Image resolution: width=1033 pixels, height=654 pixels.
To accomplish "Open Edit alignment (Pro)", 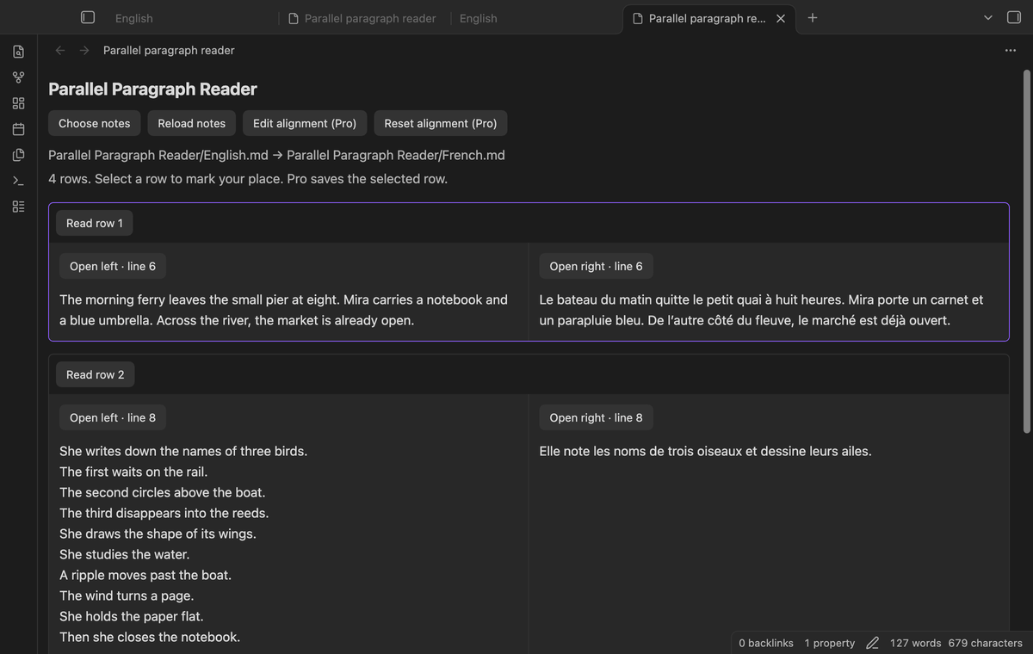I will (x=305, y=123).
